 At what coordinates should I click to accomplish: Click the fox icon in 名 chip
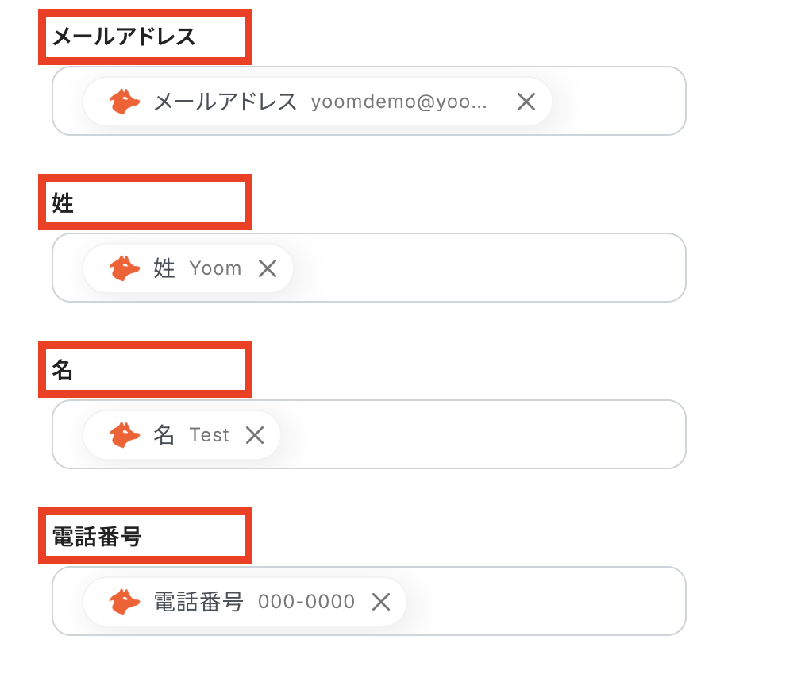tap(125, 435)
